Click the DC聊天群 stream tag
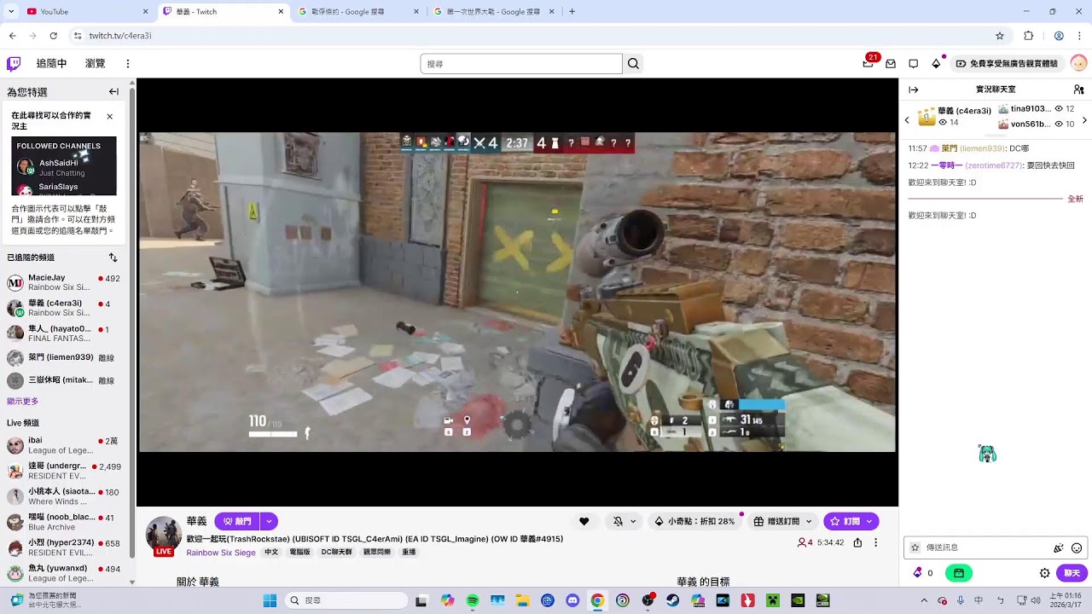 click(x=336, y=553)
